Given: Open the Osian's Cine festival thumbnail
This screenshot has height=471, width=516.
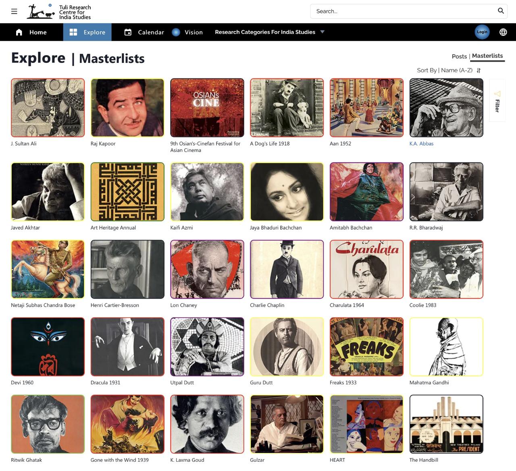Looking at the screenshot, I should [207, 108].
